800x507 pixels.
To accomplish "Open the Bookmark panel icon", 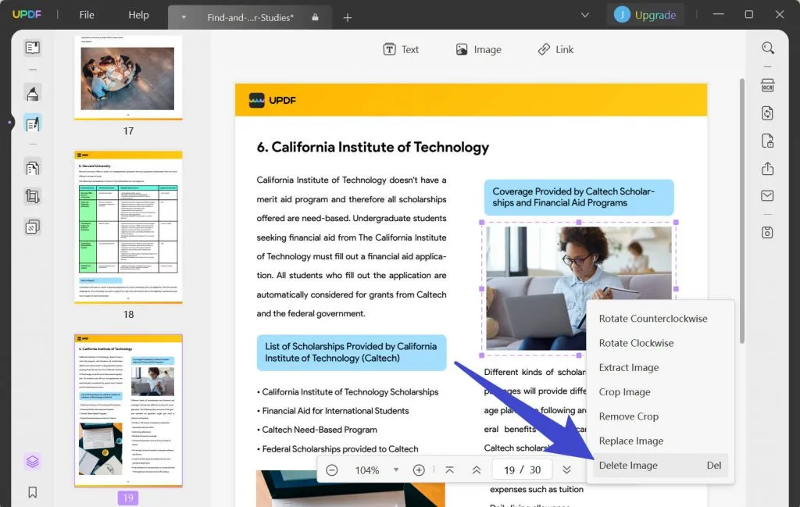I will click(x=33, y=492).
